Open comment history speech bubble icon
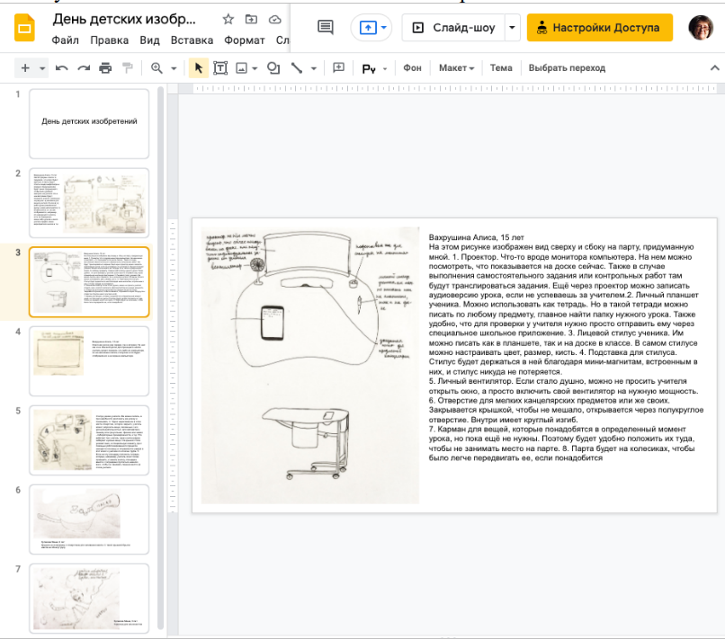 (326, 28)
